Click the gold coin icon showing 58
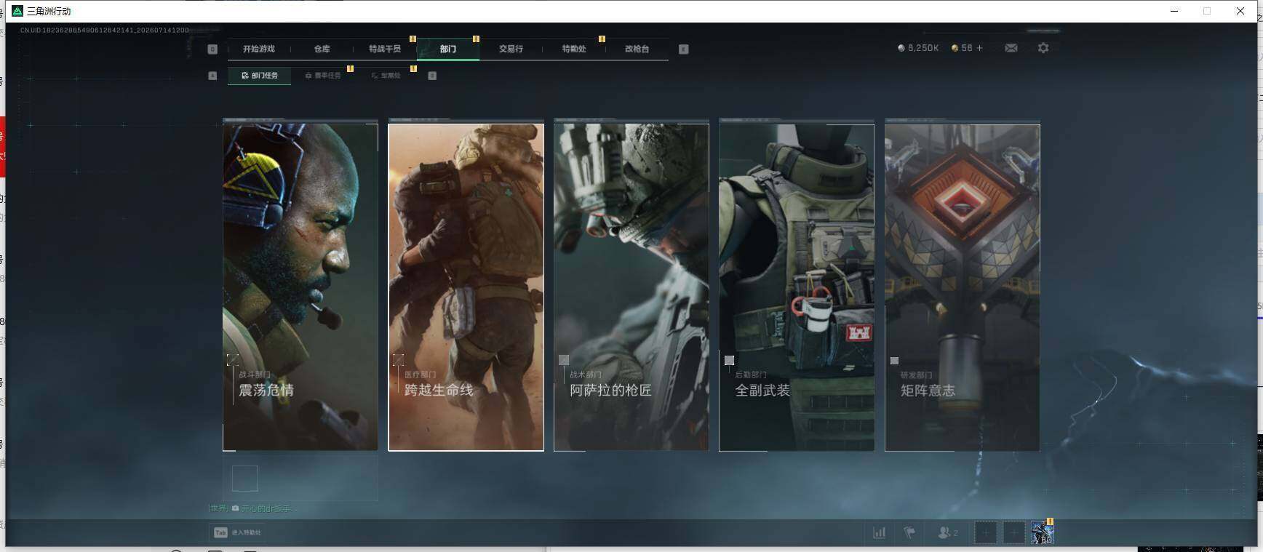Viewport: 1263px width, 552px height. coord(955,48)
